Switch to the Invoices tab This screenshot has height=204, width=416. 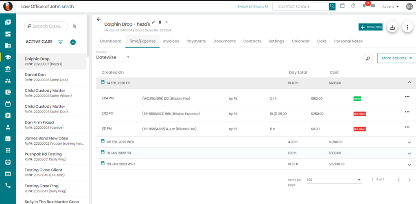pyautogui.click(x=171, y=41)
